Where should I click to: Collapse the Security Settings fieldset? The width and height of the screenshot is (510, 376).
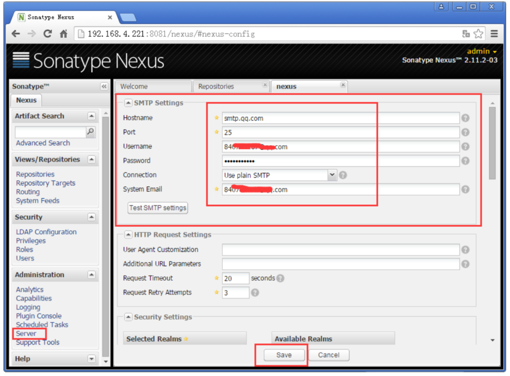coord(128,317)
